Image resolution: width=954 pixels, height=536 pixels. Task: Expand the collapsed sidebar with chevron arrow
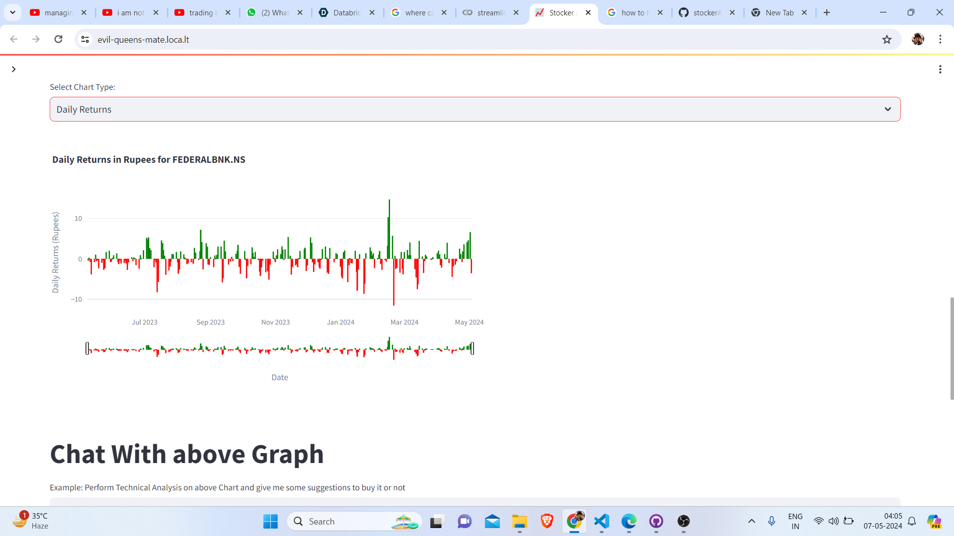click(x=13, y=69)
